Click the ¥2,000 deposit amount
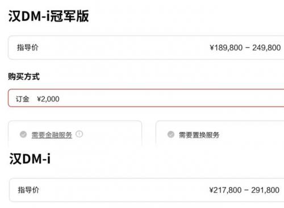 click(48, 99)
